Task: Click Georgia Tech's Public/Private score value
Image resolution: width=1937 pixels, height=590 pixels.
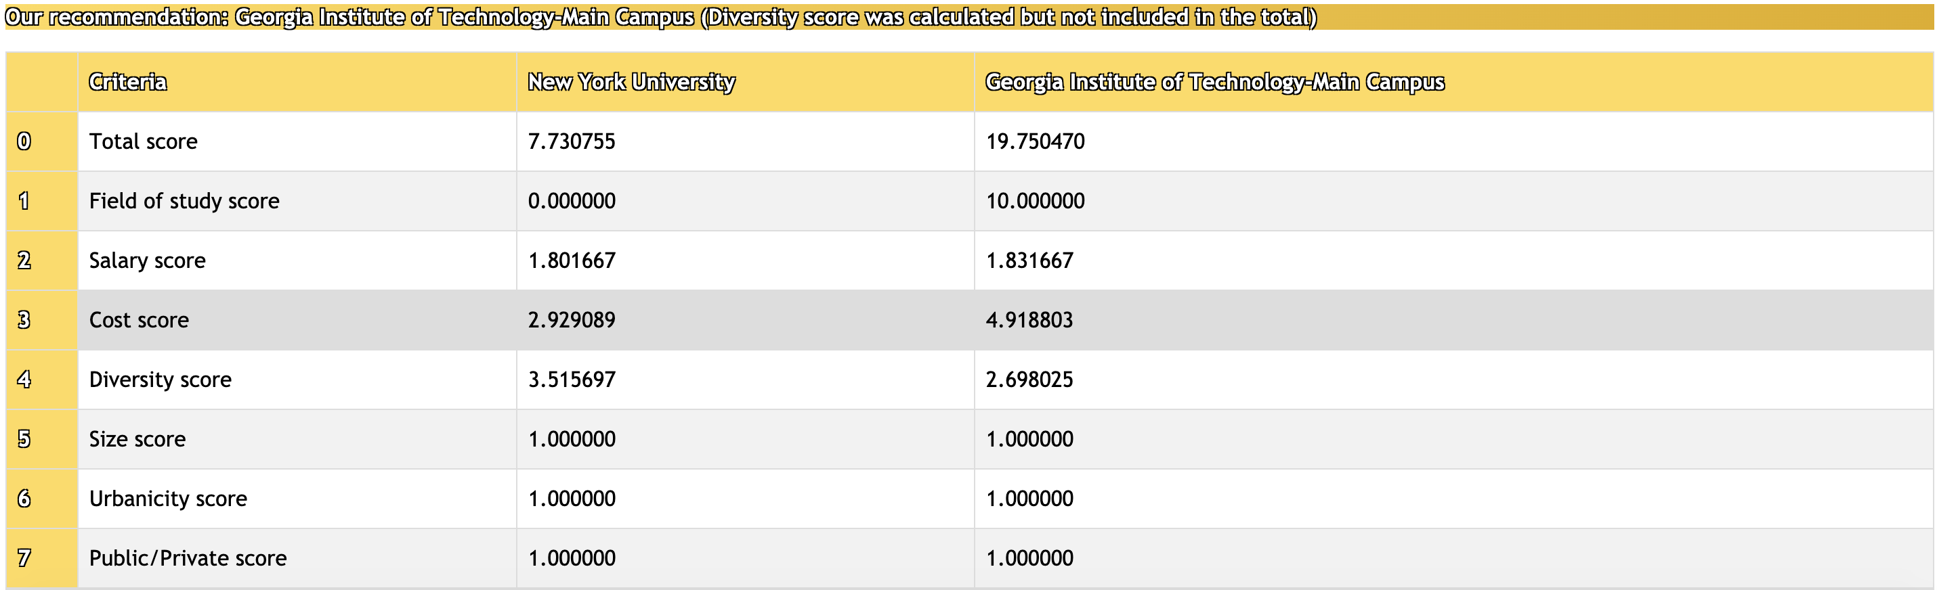Action: coord(1029,558)
